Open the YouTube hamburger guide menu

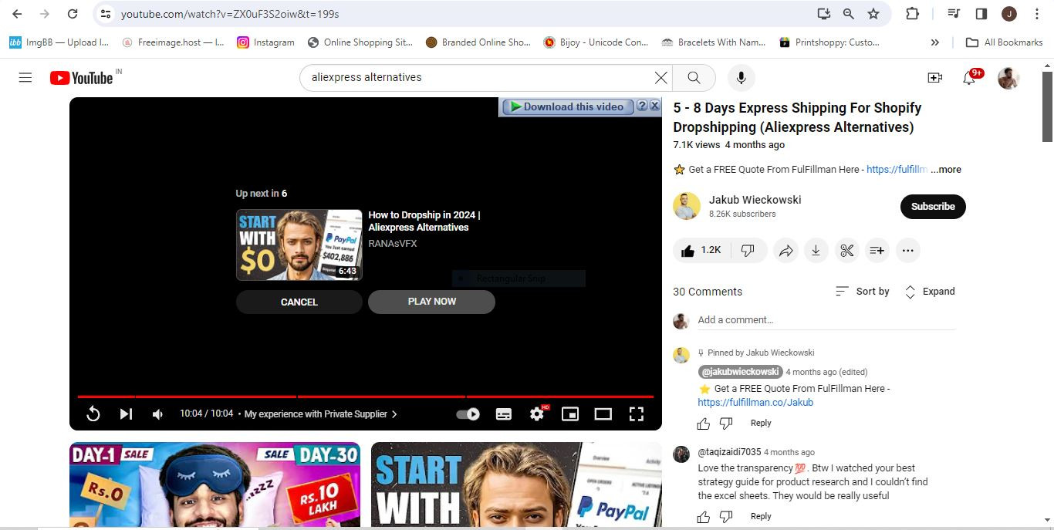tap(25, 77)
